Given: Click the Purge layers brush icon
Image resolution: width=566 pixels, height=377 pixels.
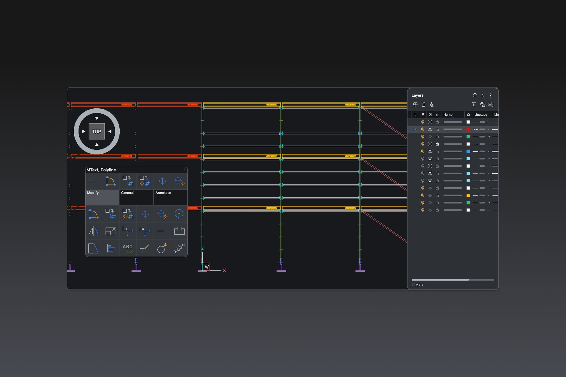Looking at the screenshot, I should (x=432, y=104).
